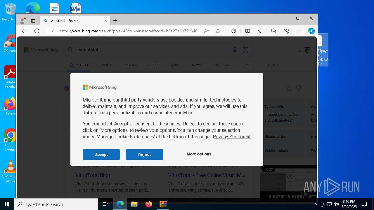This screenshot has width=374, height=210.
Task: Open the notification center icon
Action: click(364, 204)
